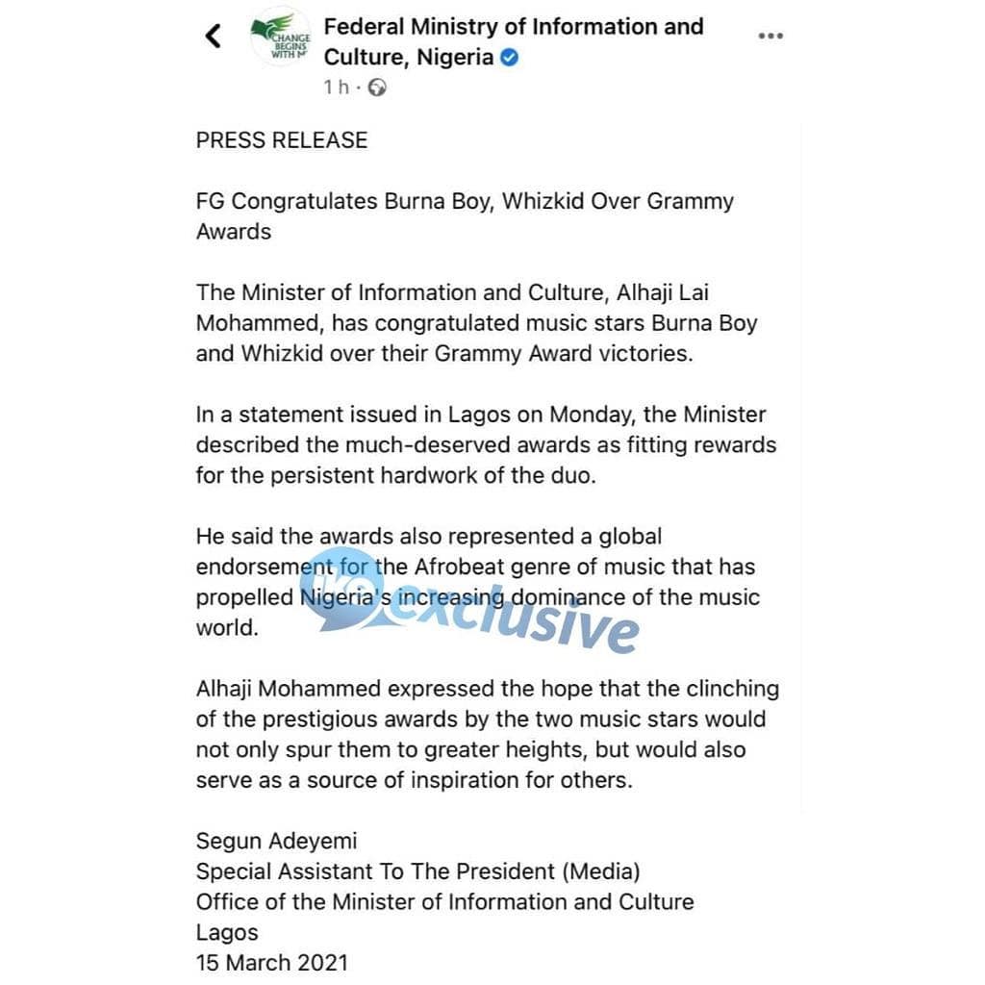Open the three-dots post options menu
The height and width of the screenshot is (985, 985).
[x=770, y=36]
